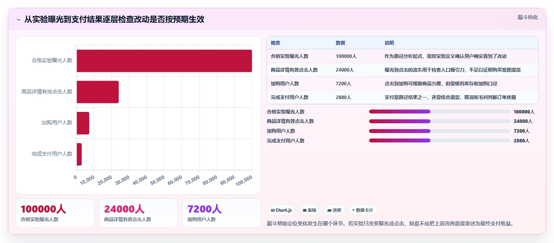Click the 商品详情有效点击人数 bar in the chart

point(98,92)
